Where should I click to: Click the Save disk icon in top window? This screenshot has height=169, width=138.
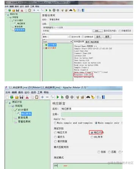click(17, 10)
